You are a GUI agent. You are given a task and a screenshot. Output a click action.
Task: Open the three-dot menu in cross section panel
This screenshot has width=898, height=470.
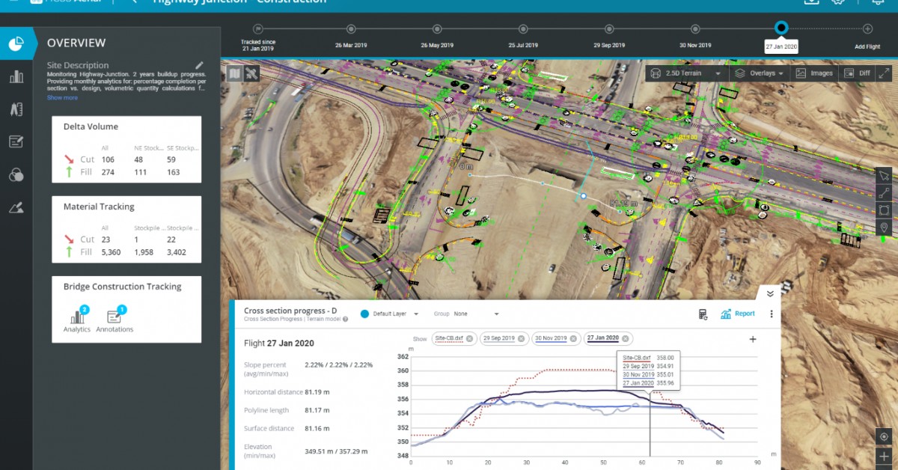772,314
